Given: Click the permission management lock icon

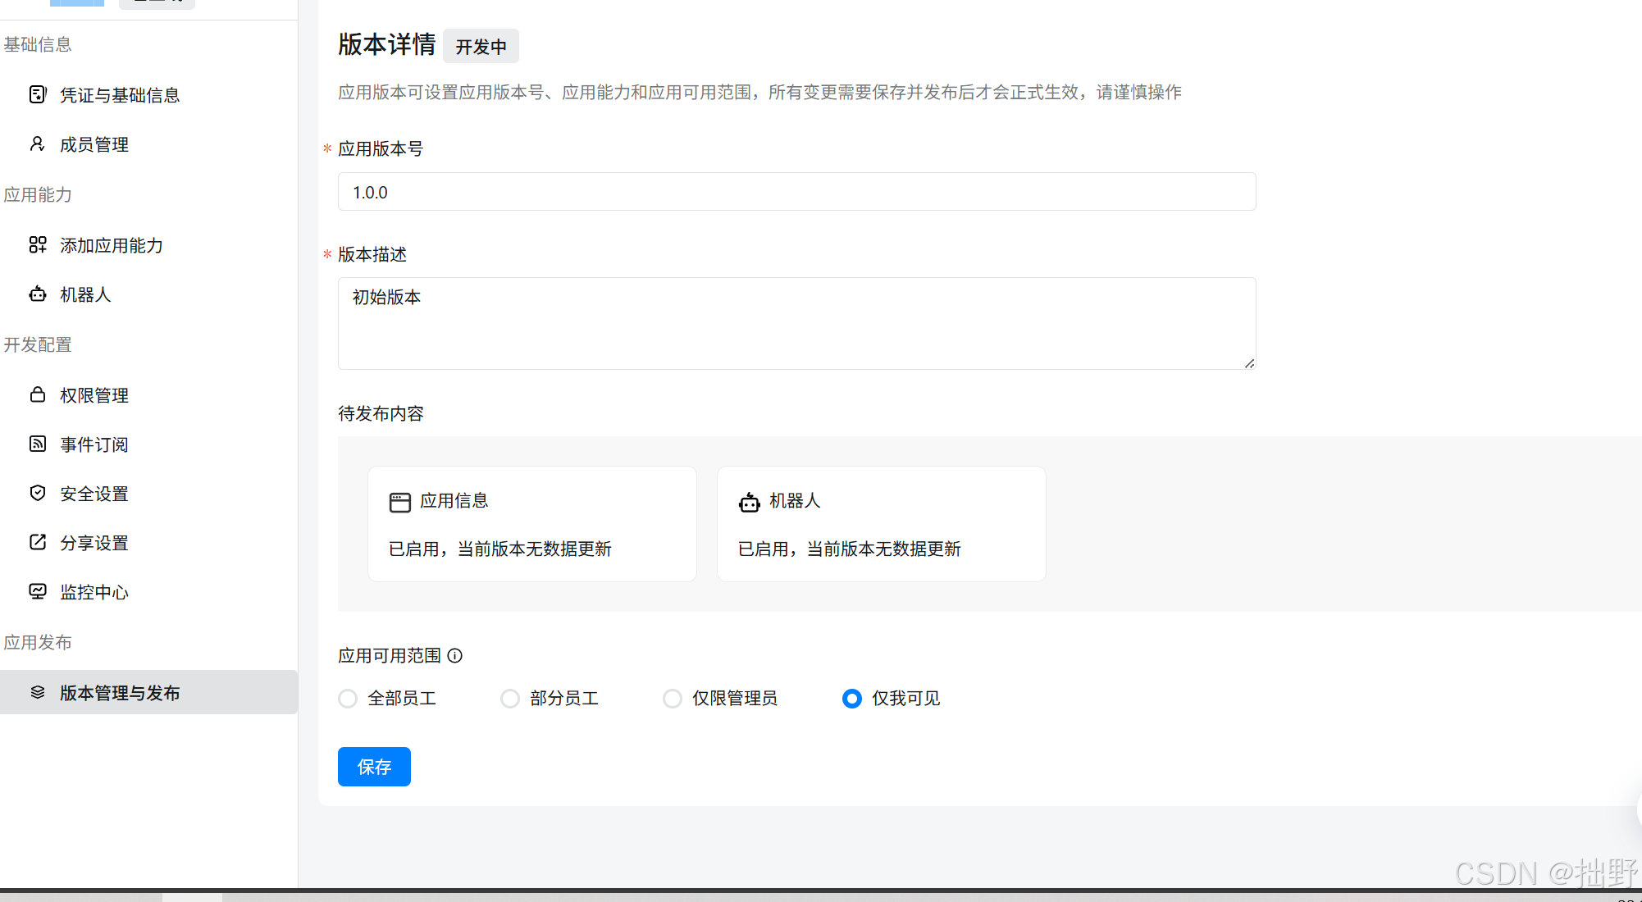Looking at the screenshot, I should (x=38, y=394).
